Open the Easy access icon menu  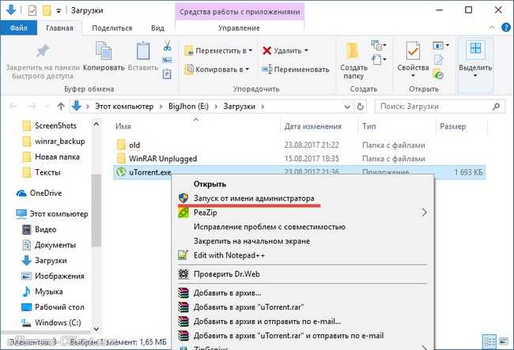click(378, 60)
